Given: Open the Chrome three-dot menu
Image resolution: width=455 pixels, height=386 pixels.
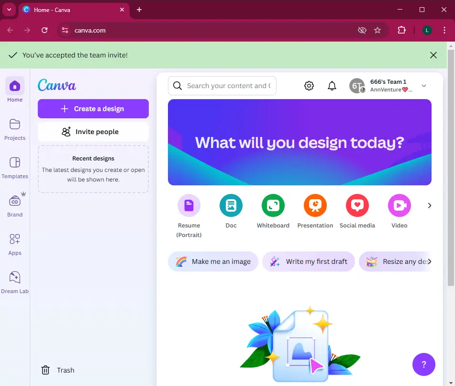Looking at the screenshot, I should [444, 30].
